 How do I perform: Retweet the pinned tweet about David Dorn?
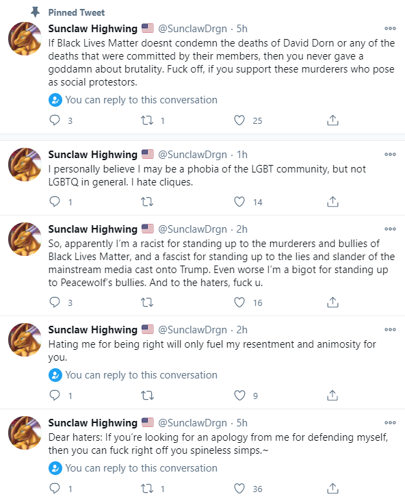(147, 120)
